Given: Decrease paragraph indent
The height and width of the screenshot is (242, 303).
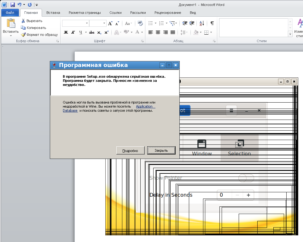Looking at the screenshot, I should [185, 23].
